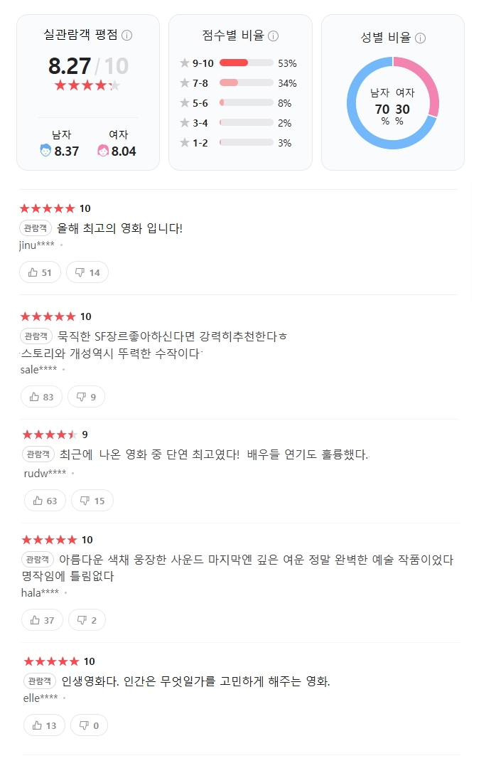Click the 9-10 score ratio bar
Viewport: 491px width, 778px height.
coord(247,63)
